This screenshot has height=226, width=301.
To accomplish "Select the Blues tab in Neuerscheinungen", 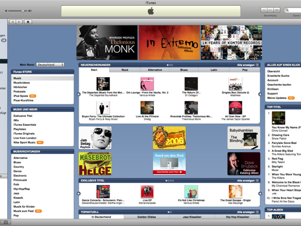I will point(184,70).
